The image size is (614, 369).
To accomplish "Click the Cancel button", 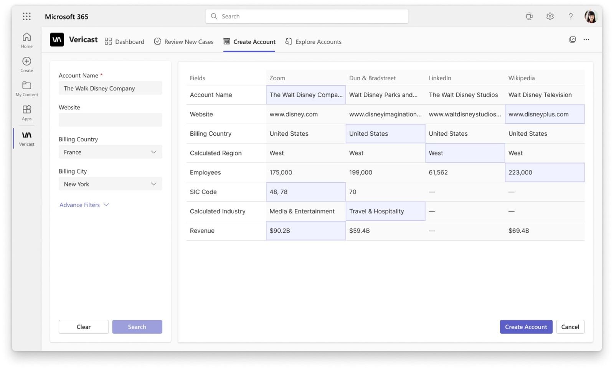I will (x=570, y=327).
